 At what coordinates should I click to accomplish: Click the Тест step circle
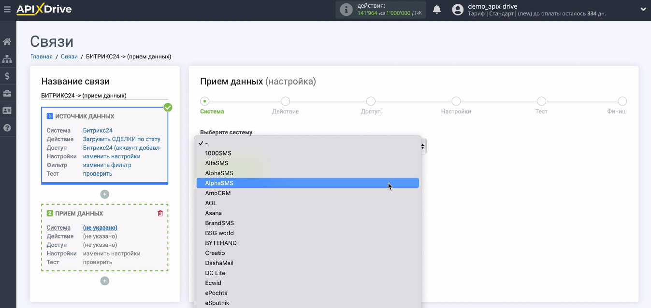541,101
